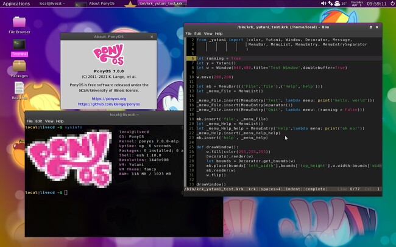Click the volume icon in the top panel

[323, 4]
